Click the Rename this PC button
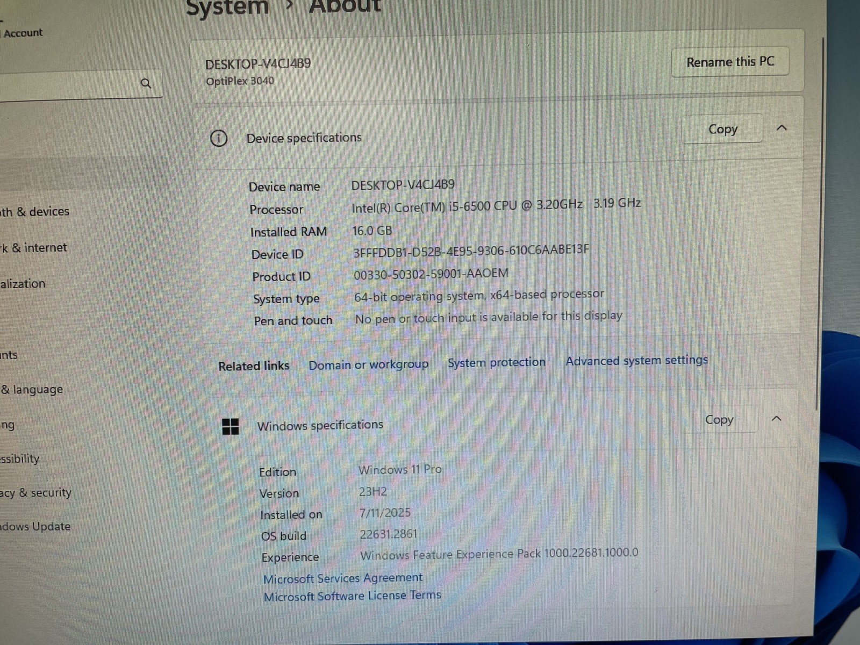Viewport: 860px width, 645px height. point(730,62)
